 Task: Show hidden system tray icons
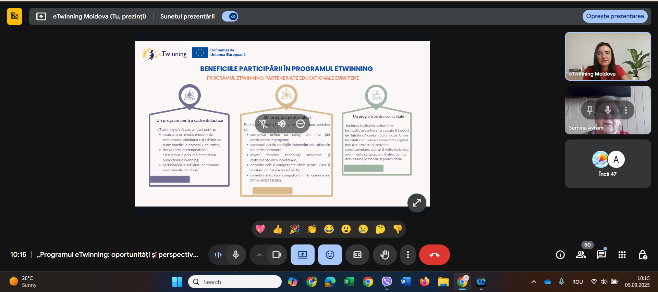click(x=534, y=282)
